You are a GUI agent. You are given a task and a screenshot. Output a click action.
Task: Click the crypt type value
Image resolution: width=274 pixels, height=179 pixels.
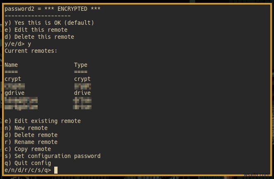pos(82,79)
